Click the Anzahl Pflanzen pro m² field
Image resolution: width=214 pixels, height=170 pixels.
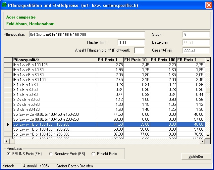click(x=139, y=50)
